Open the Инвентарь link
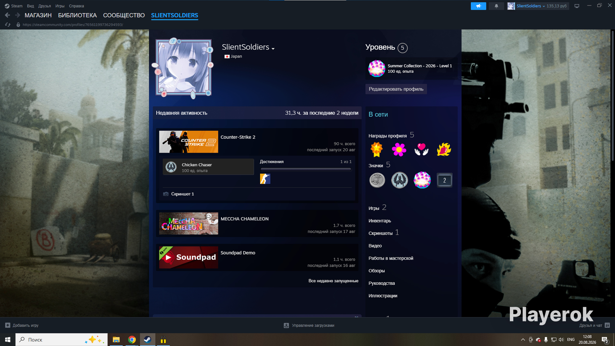Screen dimensions: 615x346 [380, 221]
